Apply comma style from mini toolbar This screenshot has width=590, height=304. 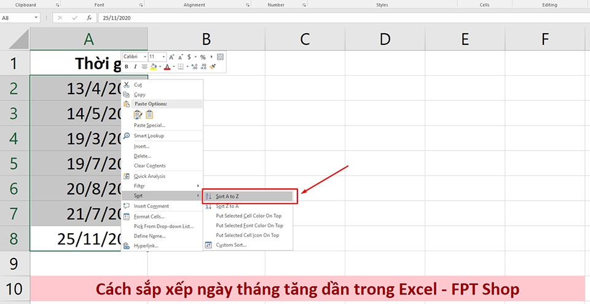(211, 57)
